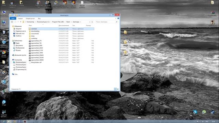Open Heroes of Might desktop shortcut
219x123 pixels.
[47, 4]
